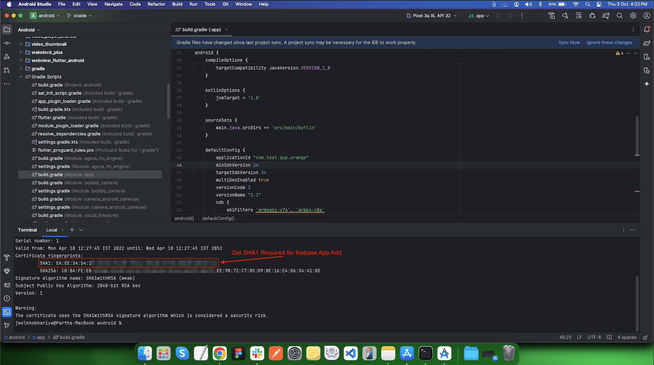The width and height of the screenshot is (654, 365).
Task: Expand the wakelock_plus module folder
Action: coord(21,52)
